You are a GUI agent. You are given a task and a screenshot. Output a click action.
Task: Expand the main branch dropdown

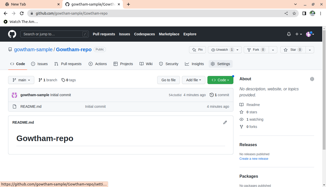(21, 80)
